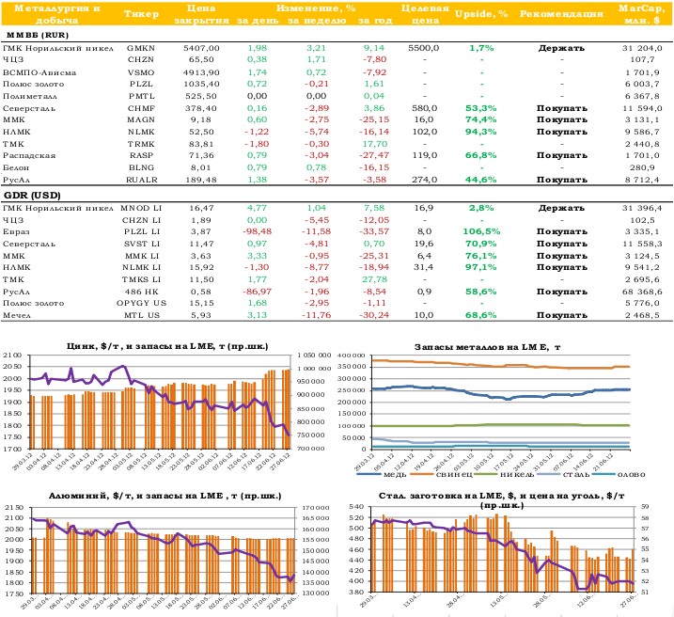Image resolution: width=674 pixels, height=617 pixels.
Task: Select the 97,1% upside value
Action: click(x=481, y=267)
